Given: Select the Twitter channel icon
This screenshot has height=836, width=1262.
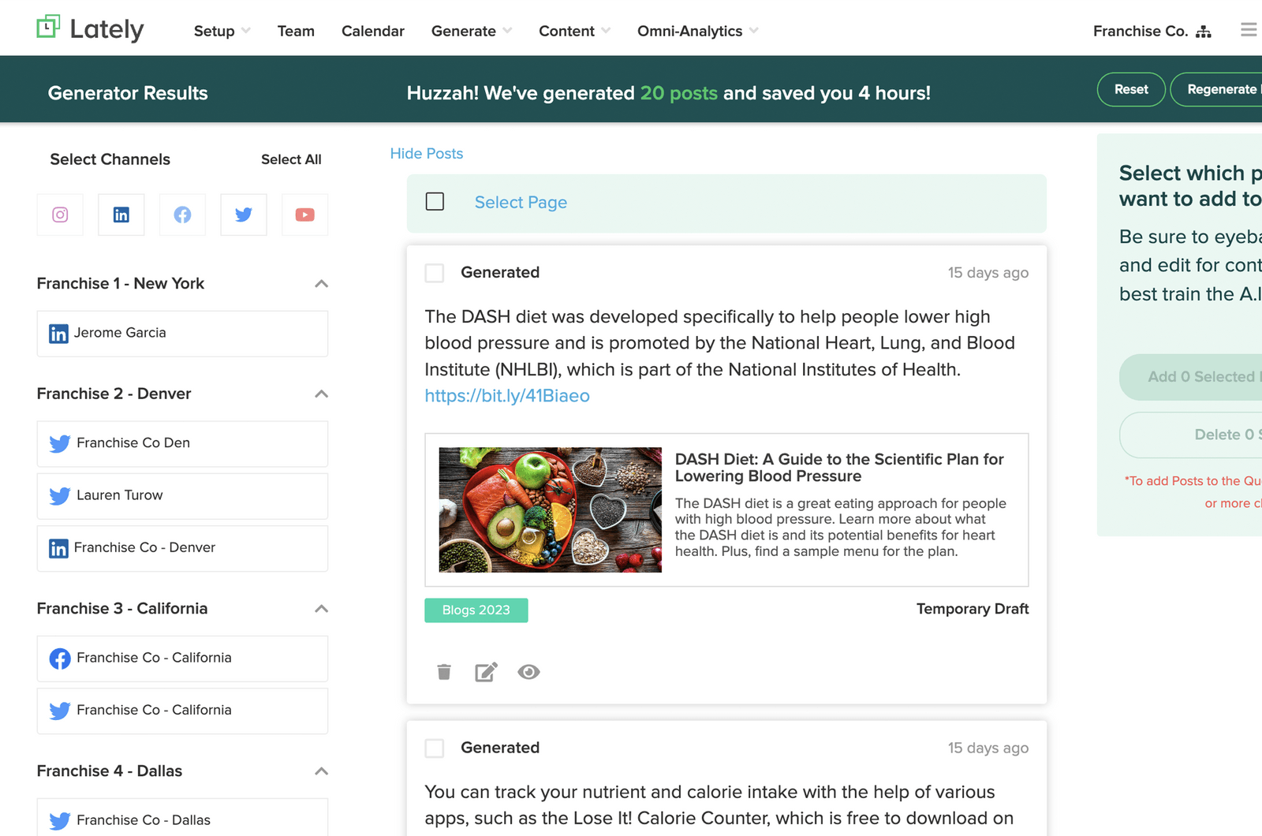Looking at the screenshot, I should (243, 214).
